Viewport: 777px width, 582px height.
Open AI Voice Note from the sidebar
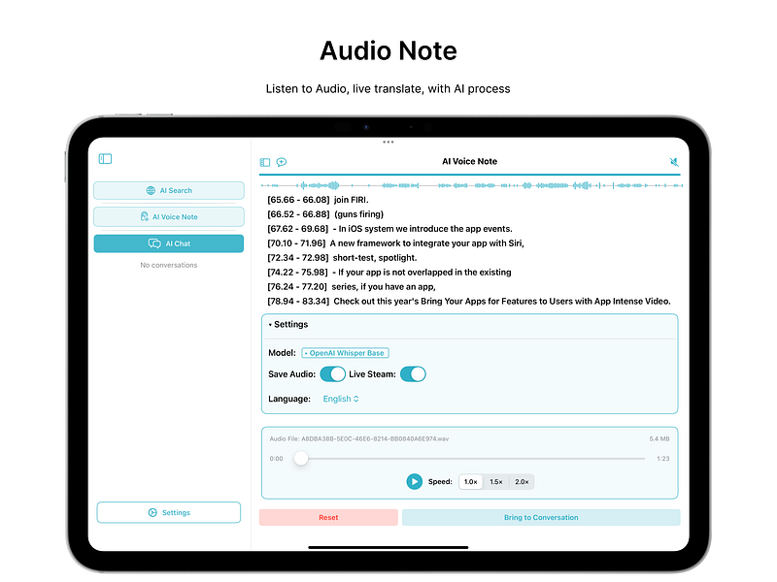coord(168,216)
